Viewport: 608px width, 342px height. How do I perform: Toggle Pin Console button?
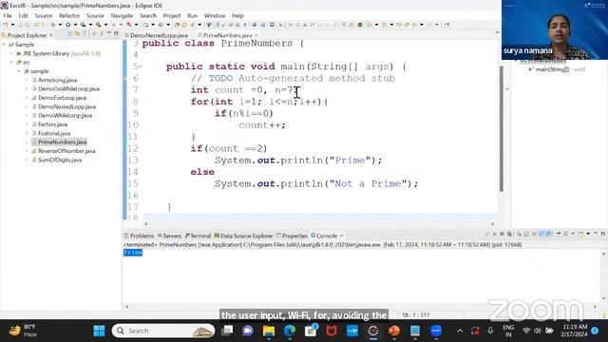(559, 234)
